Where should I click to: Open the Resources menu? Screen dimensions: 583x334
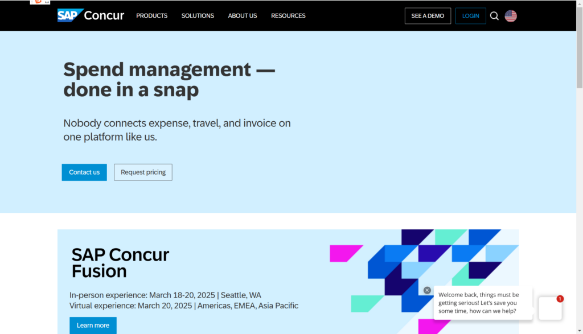pos(288,16)
